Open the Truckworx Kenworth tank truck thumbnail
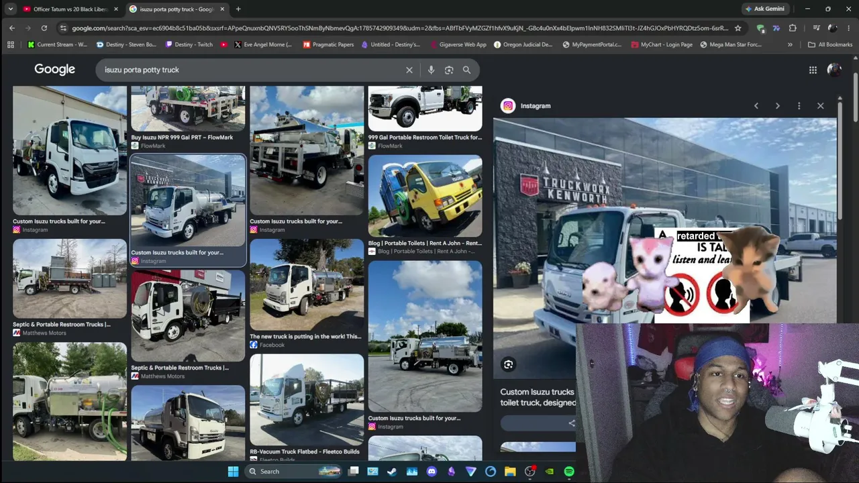859x483 pixels. click(x=188, y=201)
